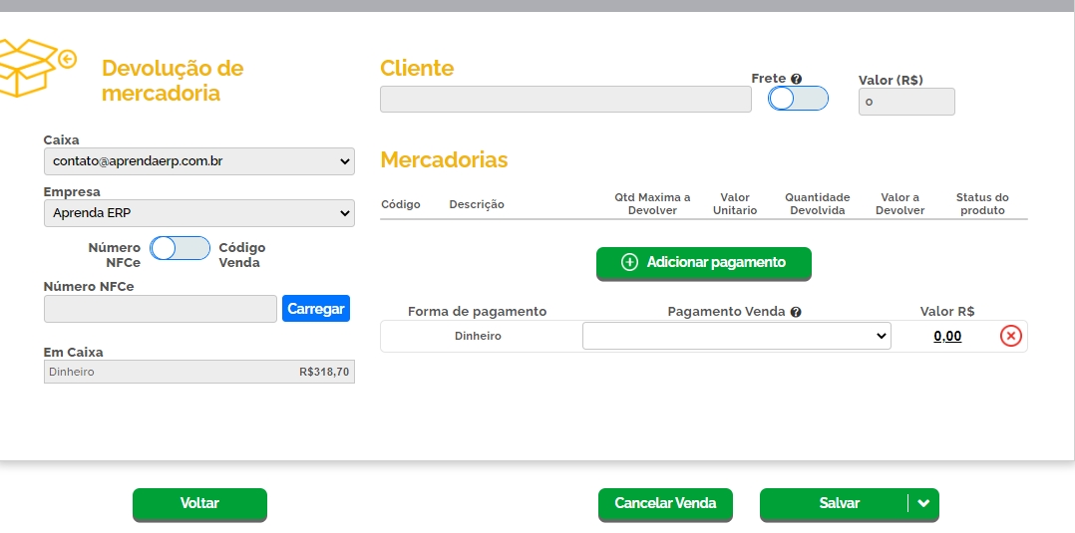Screen dimensions: 1075x533
Task: Open the Empresa dropdown
Action: click(x=198, y=213)
